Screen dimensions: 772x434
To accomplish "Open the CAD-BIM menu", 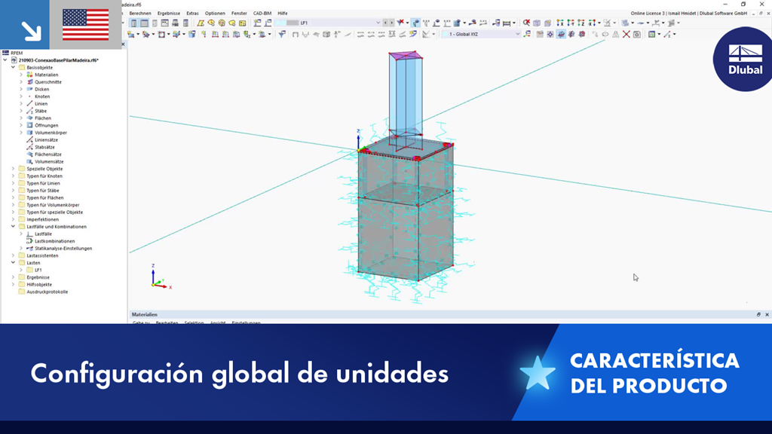I will (x=262, y=14).
